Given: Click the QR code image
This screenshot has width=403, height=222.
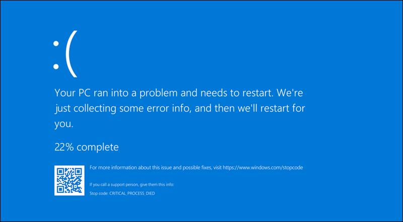Looking at the screenshot, I should tap(69, 180).
